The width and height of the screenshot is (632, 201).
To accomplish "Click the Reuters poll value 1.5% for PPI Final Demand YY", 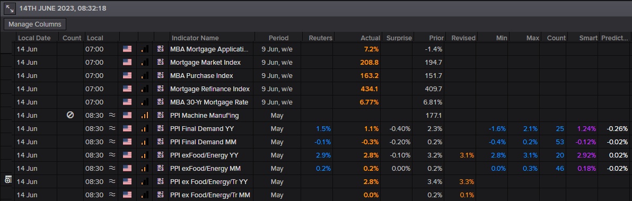I will [323, 128].
